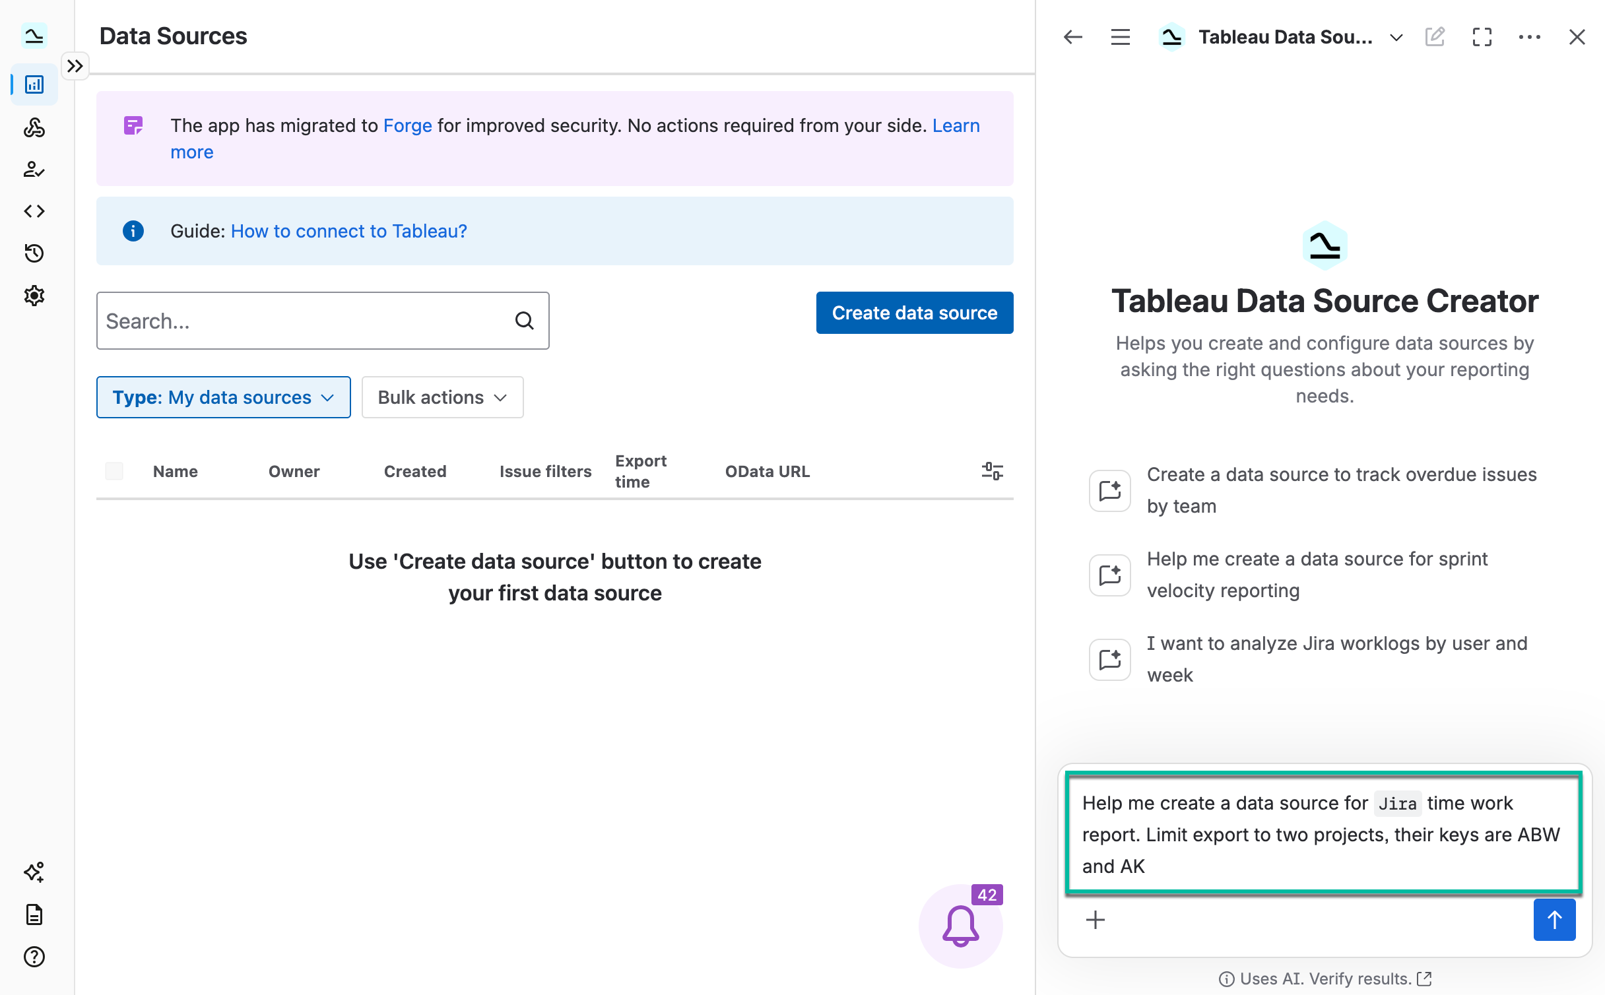Click the Export time column header
The image size is (1605, 995).
[641, 471]
